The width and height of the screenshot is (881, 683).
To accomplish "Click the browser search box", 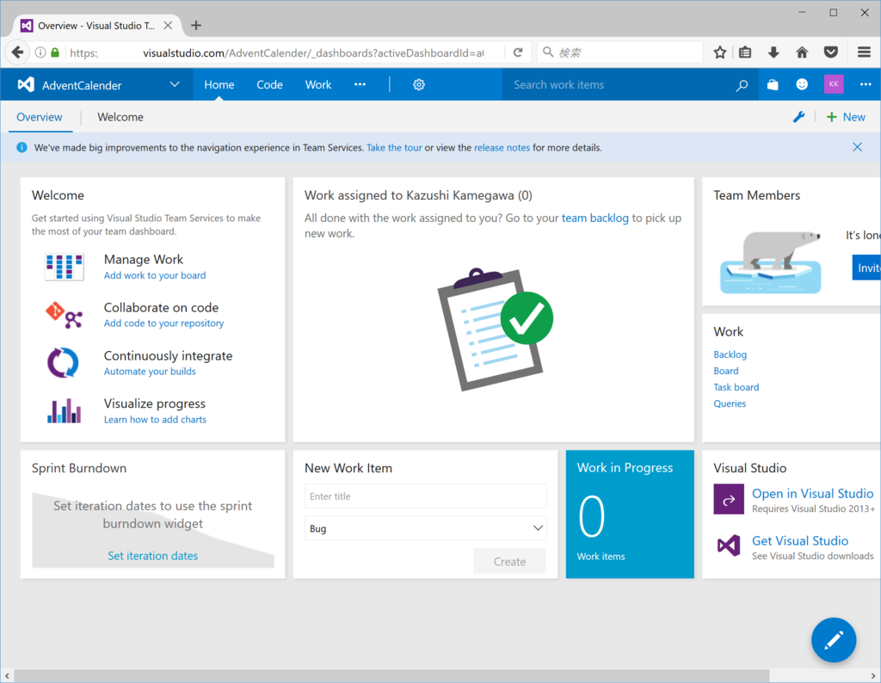I will click(620, 52).
